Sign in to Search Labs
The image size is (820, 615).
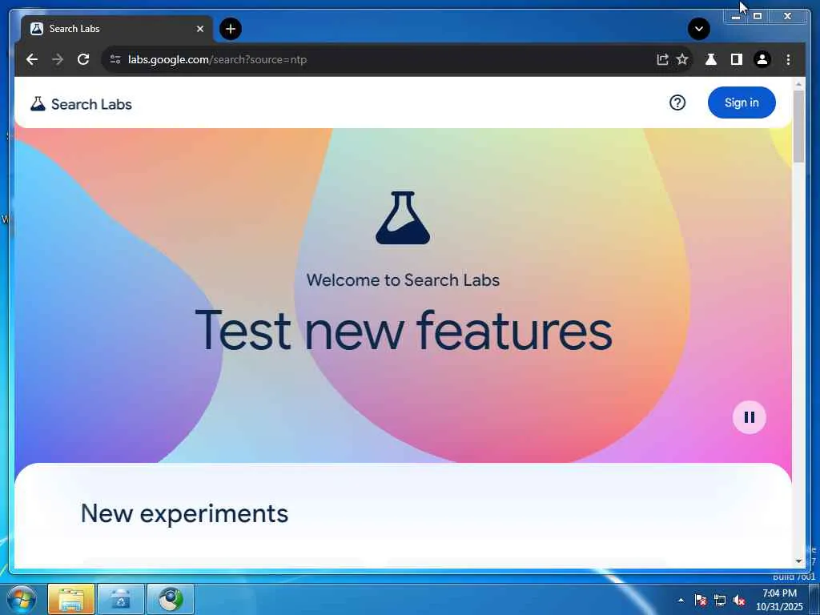pos(742,102)
